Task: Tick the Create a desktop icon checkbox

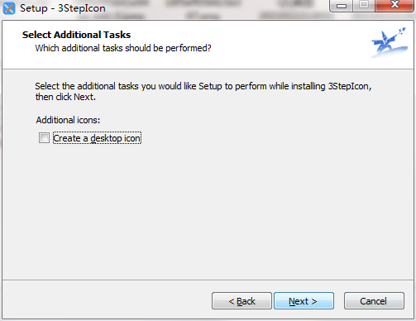Action: coord(44,138)
